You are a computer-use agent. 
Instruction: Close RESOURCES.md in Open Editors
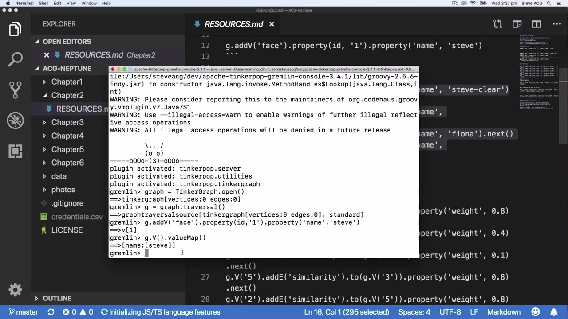pos(46,55)
